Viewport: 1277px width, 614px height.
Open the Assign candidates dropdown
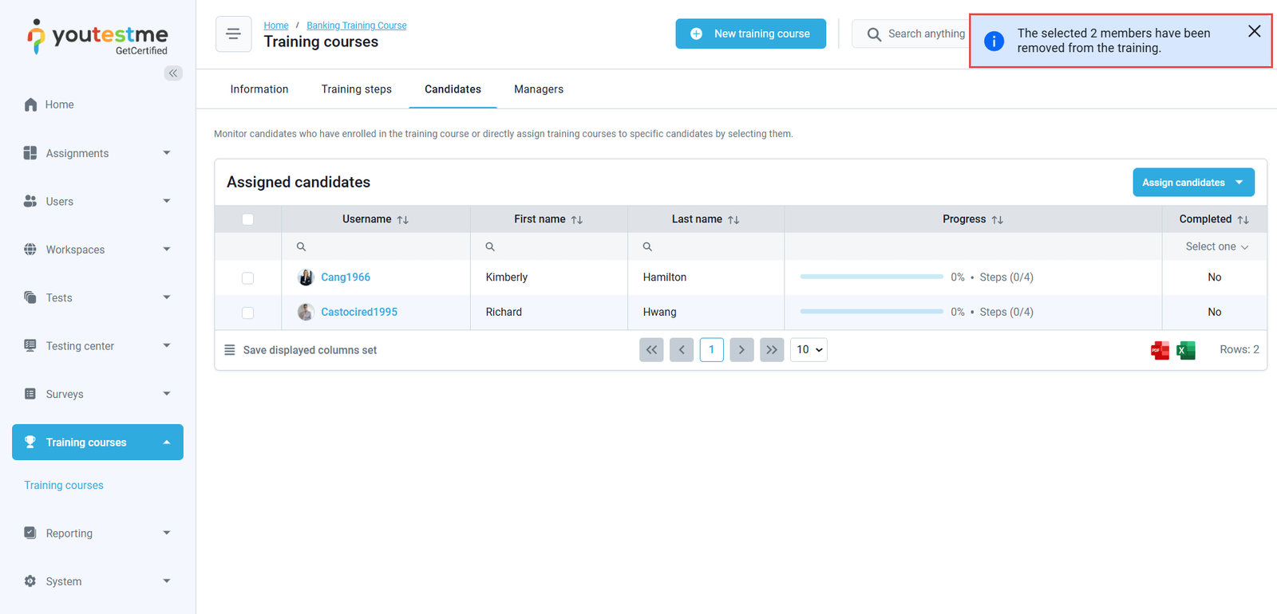tap(1239, 183)
